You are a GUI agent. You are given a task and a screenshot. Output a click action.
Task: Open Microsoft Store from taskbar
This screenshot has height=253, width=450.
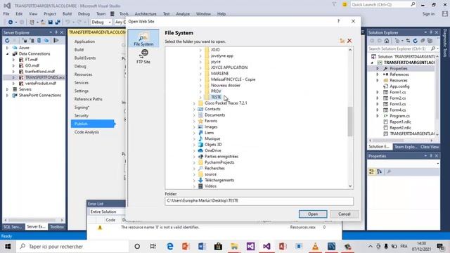218,247
